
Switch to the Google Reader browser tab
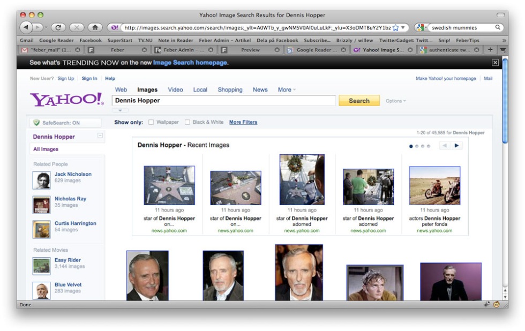point(314,50)
